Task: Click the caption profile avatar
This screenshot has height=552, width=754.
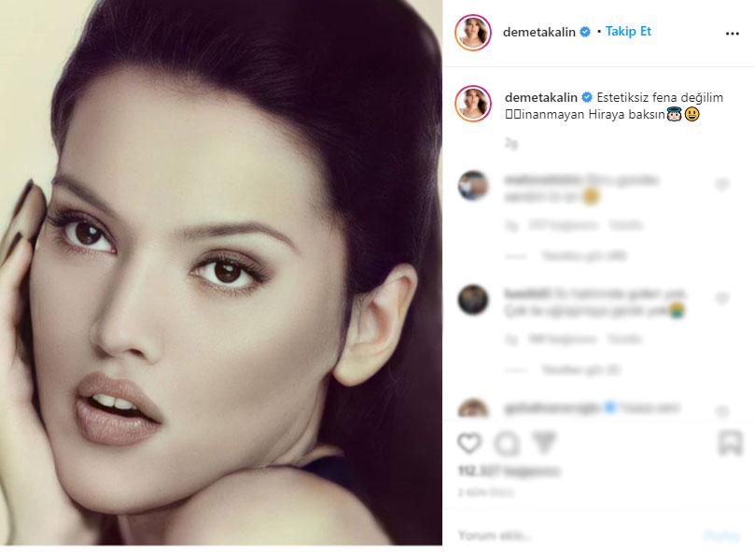Action: coord(473,104)
